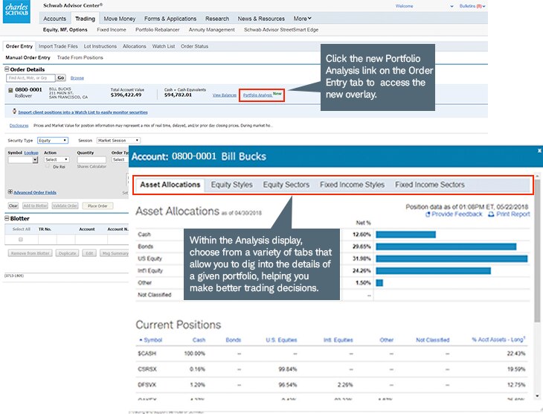
Task: Open the Symbol field dropdown arrow
Action: pos(35,160)
